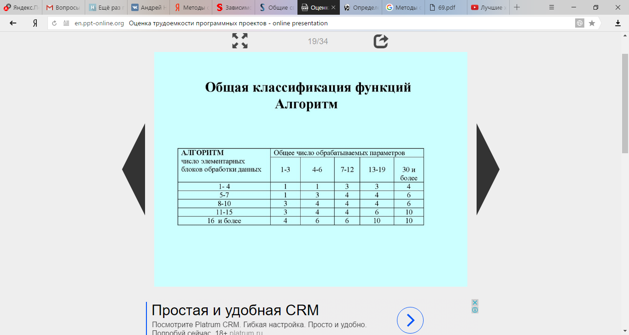Open the Простая и удобная CRM ad headline
629x335 pixels.
point(235,310)
